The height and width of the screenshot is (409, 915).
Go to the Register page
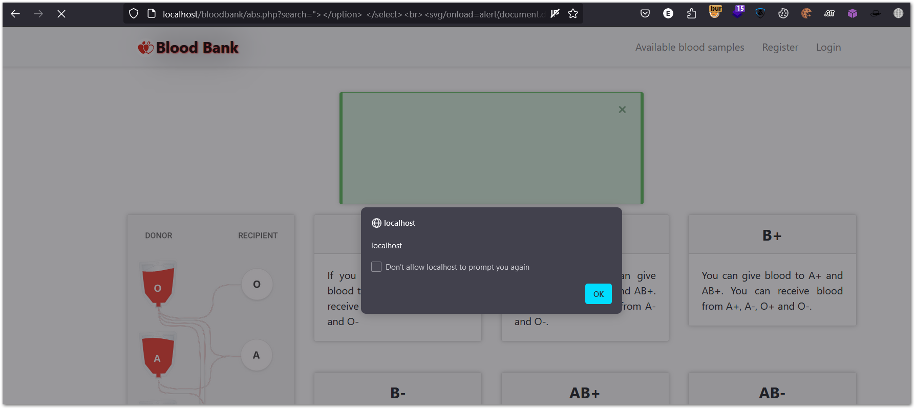tap(780, 47)
